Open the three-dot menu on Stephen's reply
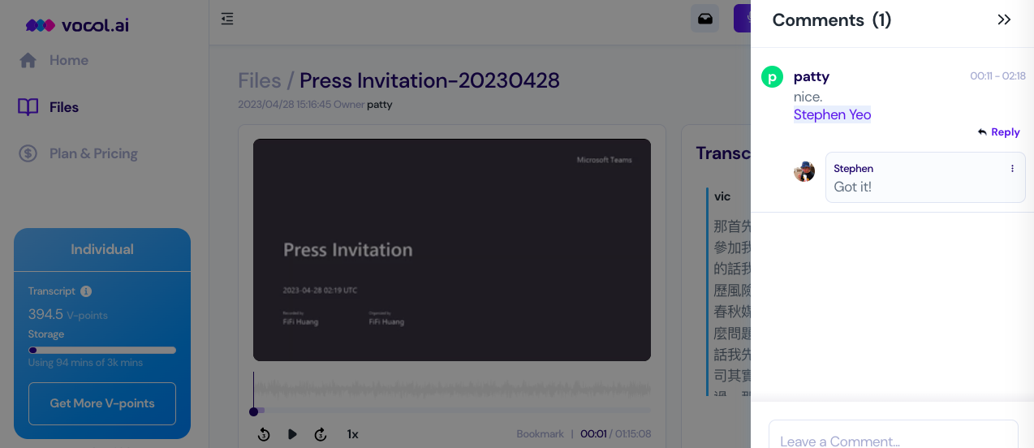1034x448 pixels. point(1012,169)
